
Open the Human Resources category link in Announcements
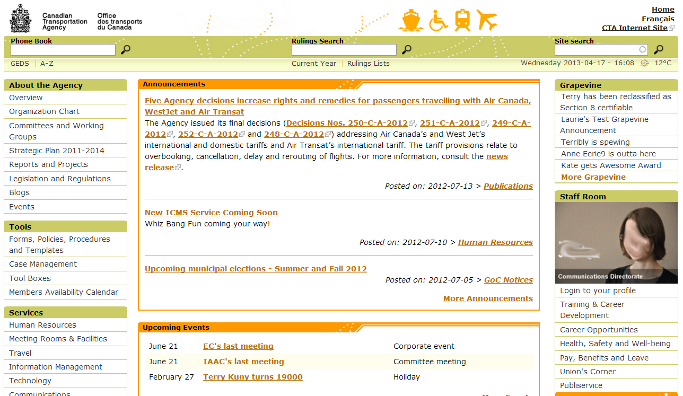[495, 242]
